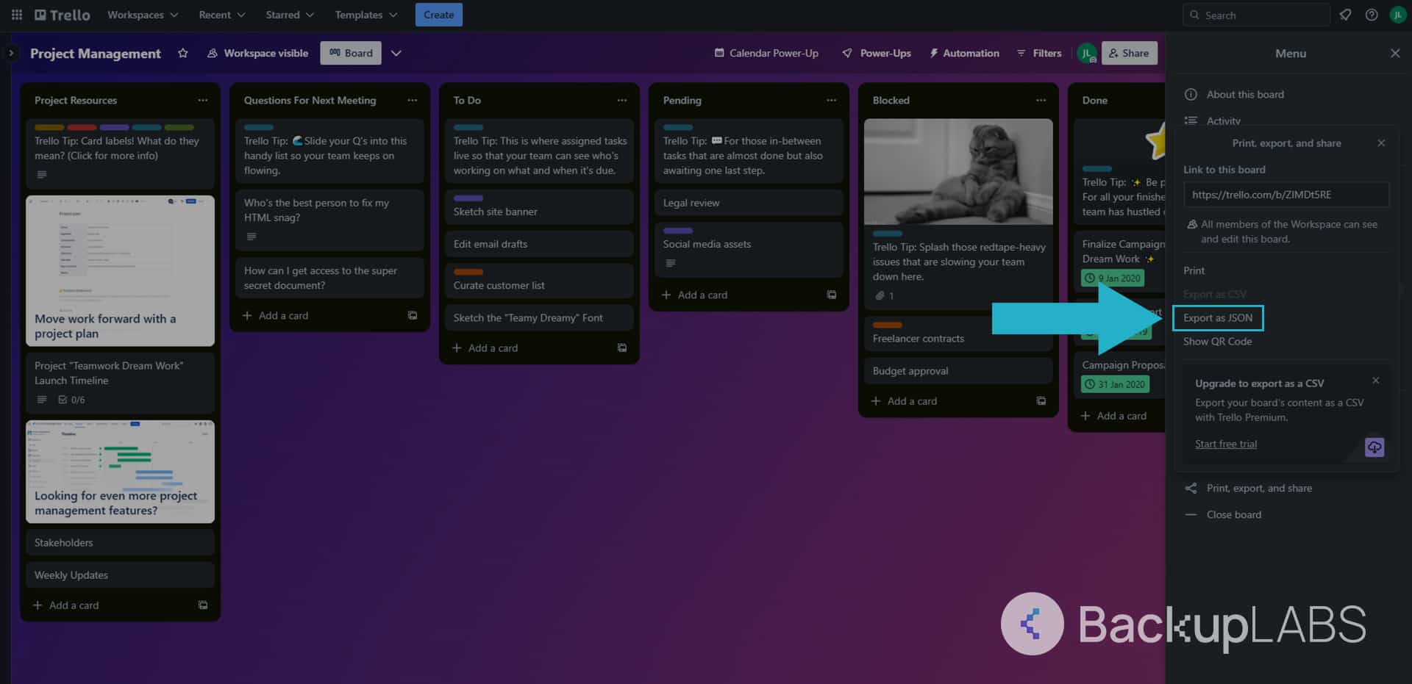Image resolution: width=1412 pixels, height=684 pixels.
Task: Open the Automation menu
Action: pos(964,53)
